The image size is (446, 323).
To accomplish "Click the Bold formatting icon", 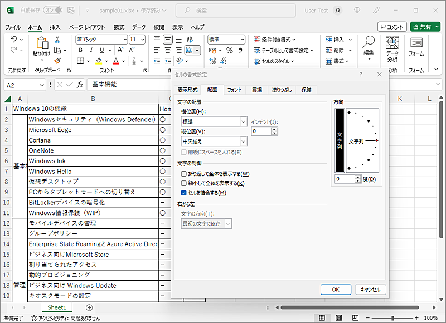I will pos(81,50).
